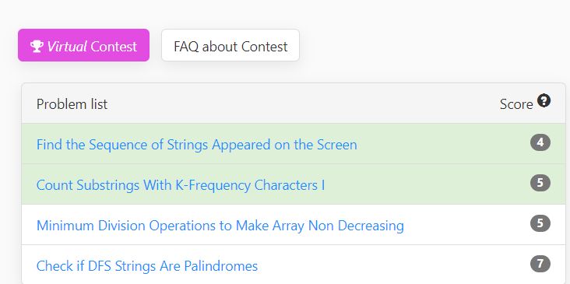Click the trophy icon on Virtual Contest

37,47
